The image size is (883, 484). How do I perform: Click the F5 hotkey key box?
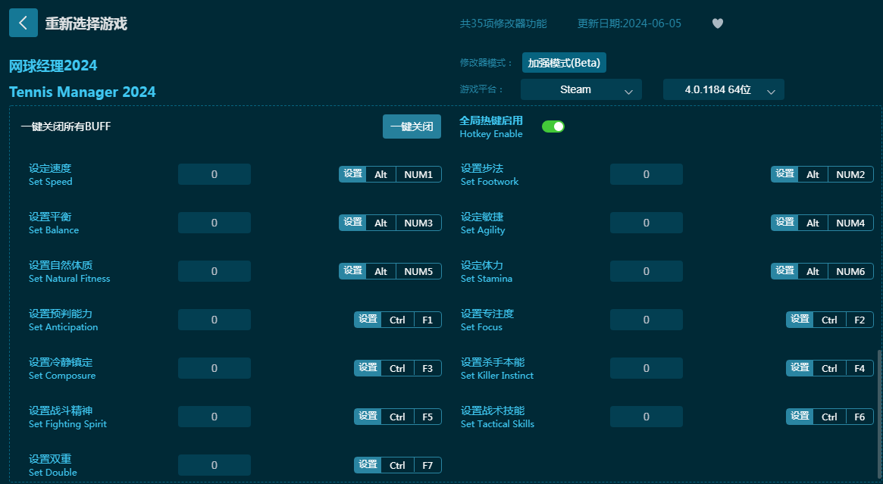click(x=427, y=417)
